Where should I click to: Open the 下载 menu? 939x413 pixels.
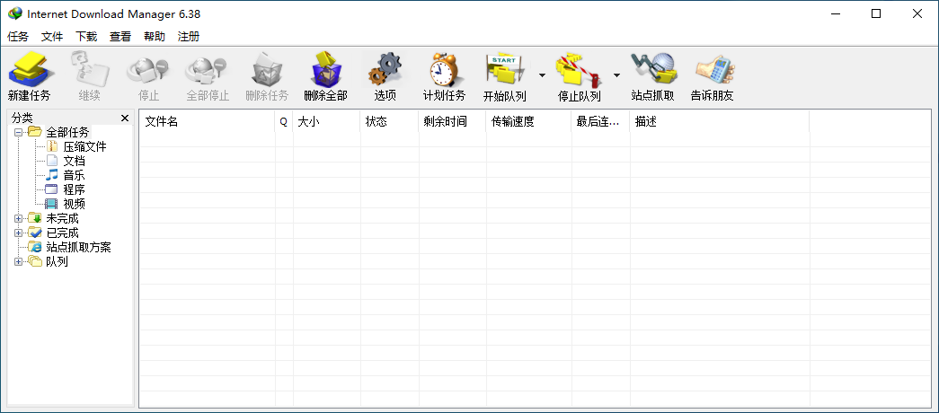pos(86,37)
